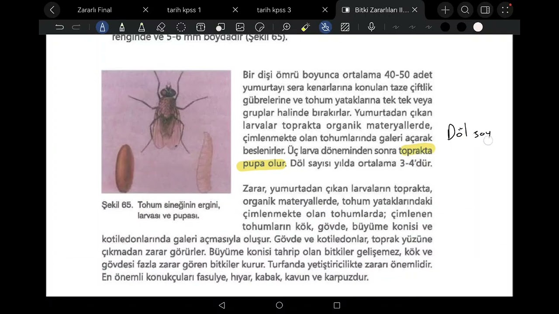Pick the white color swatch
The image size is (559, 314).
pyautogui.click(x=478, y=27)
